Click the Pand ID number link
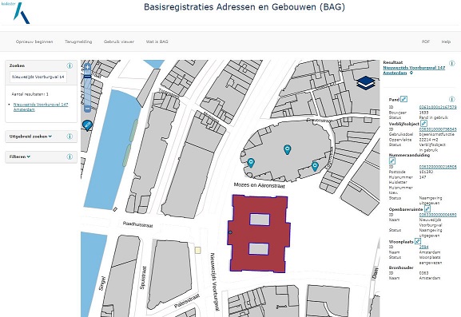The width and height of the screenshot is (461, 317). 438,107
